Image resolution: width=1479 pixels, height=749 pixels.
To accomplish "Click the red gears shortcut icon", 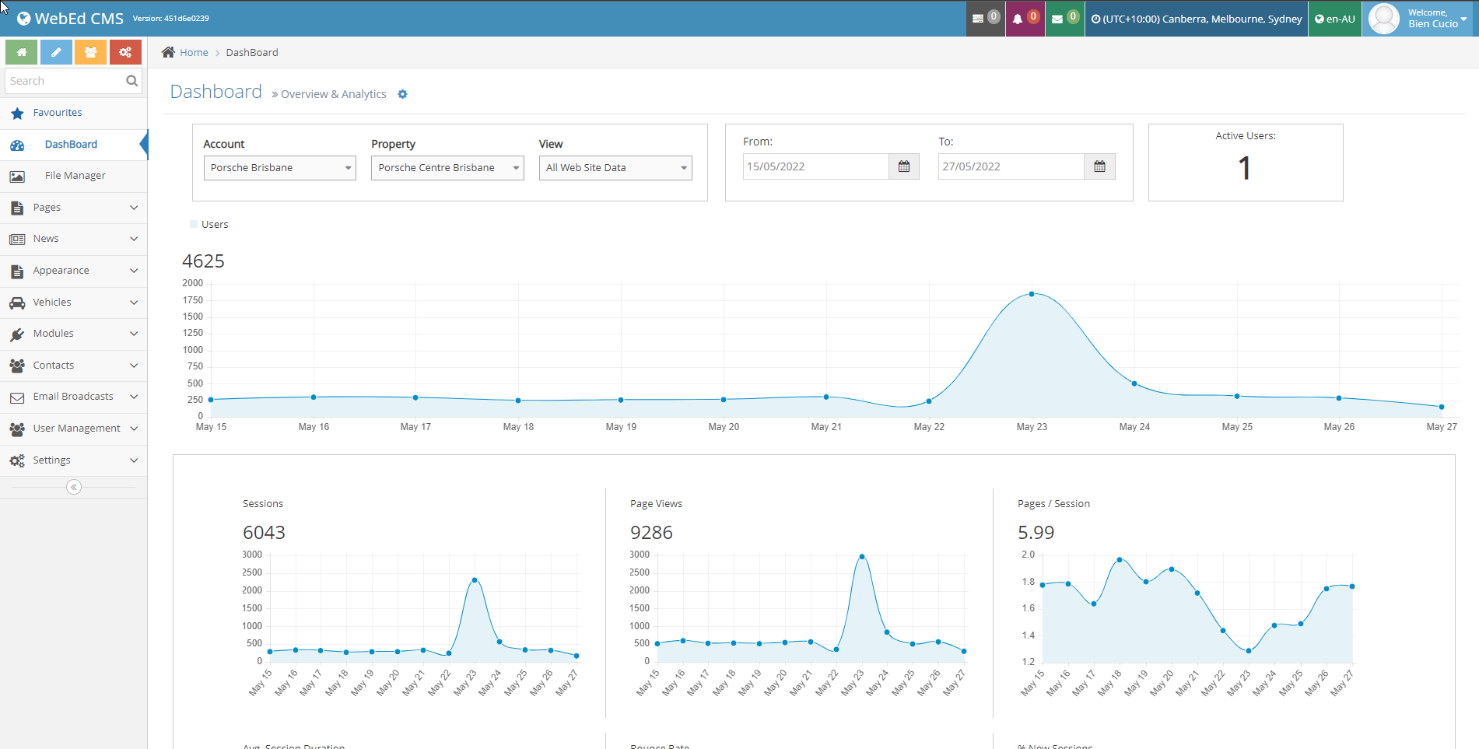I will point(125,51).
